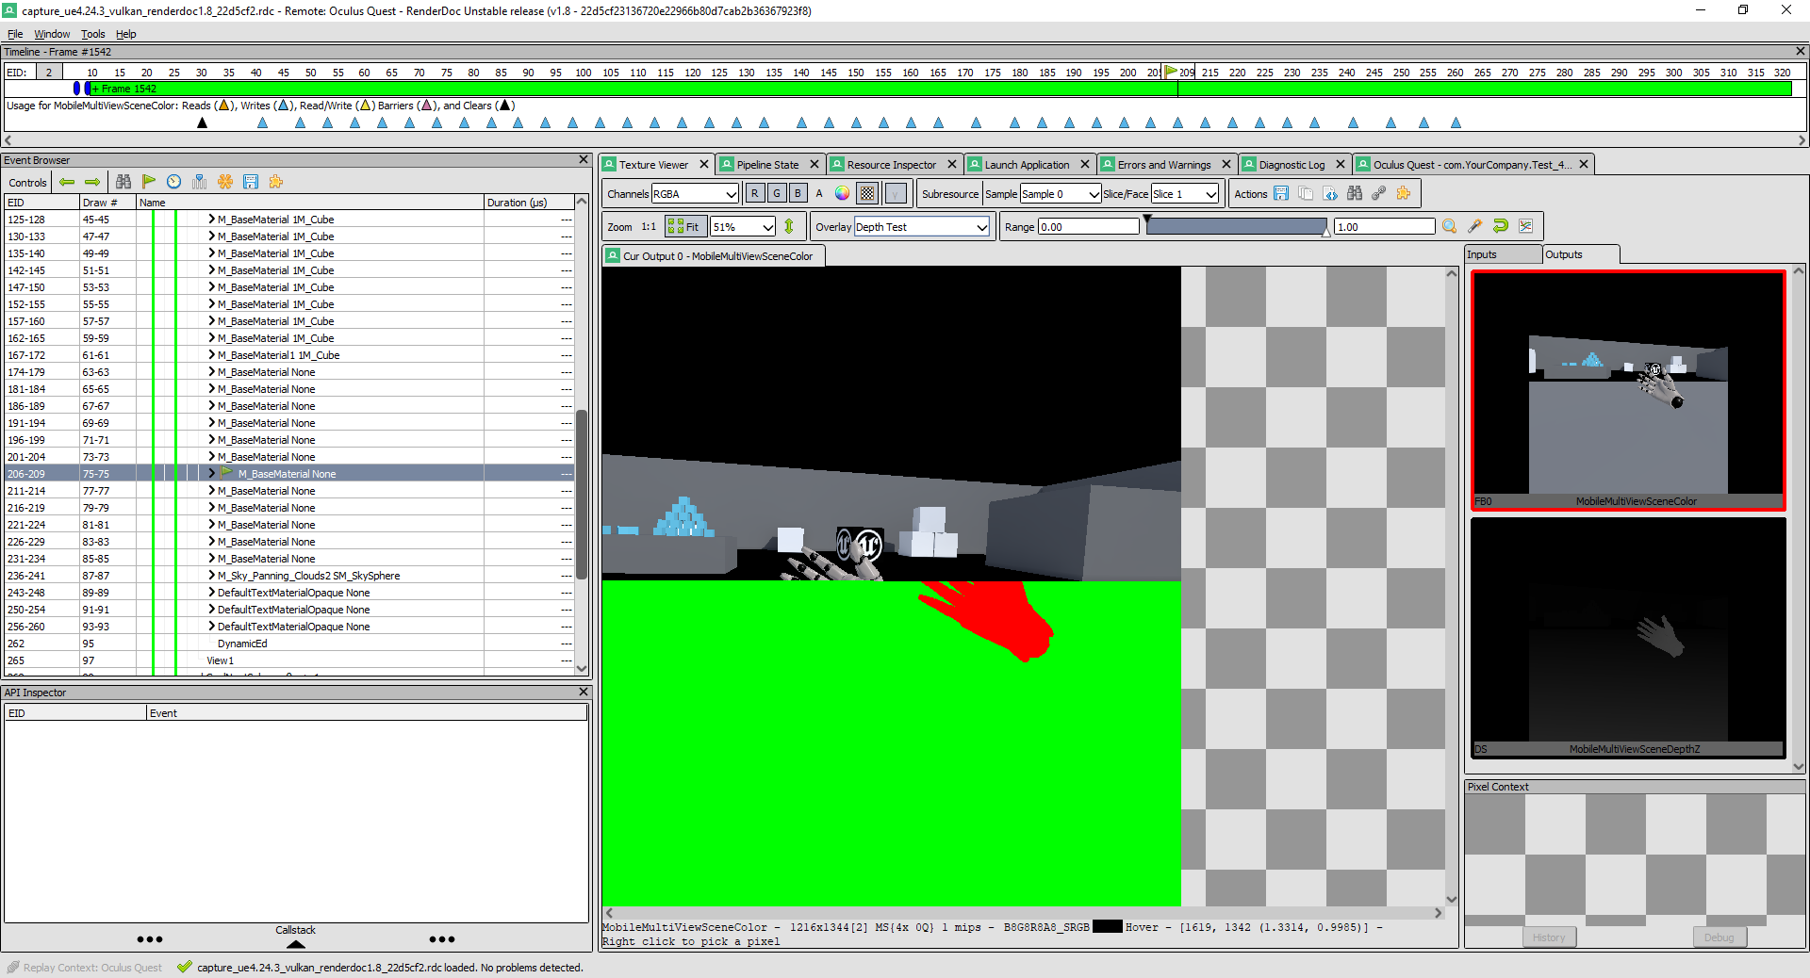1810x978 pixels.
Task: Disable the green channel via G toggle
Action: coord(775,193)
